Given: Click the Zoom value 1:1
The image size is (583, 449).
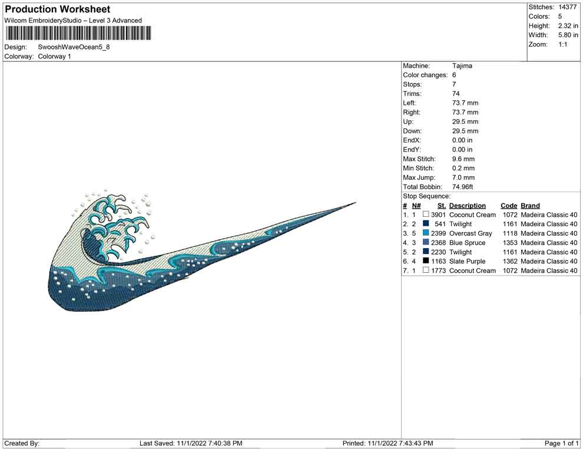Looking at the screenshot, I should tap(562, 44).
